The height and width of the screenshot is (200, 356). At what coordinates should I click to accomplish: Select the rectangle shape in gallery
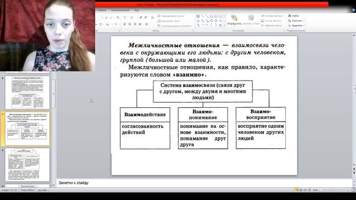[x=211, y=16]
